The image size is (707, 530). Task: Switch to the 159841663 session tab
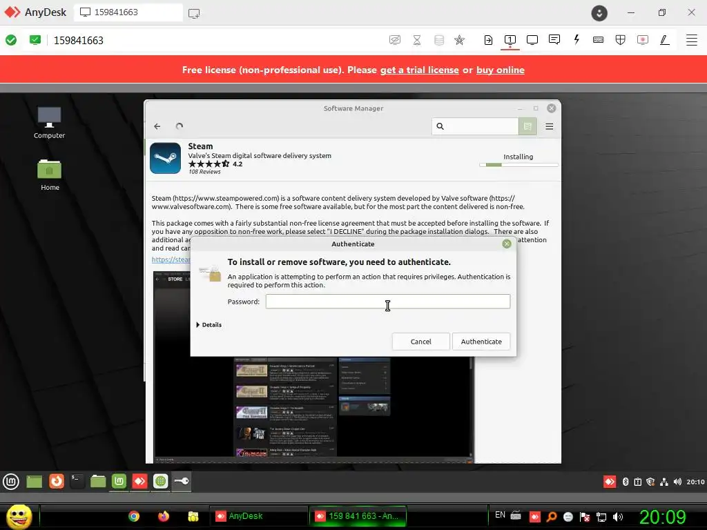[128, 12]
